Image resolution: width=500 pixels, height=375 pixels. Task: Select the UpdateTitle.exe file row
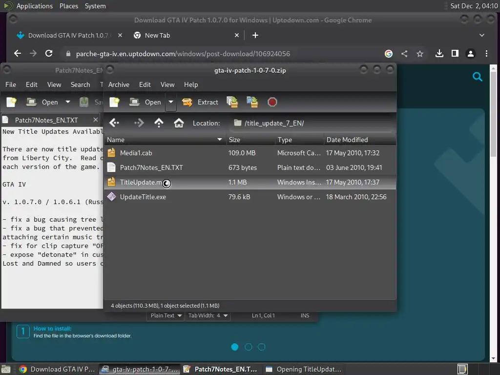(x=250, y=197)
